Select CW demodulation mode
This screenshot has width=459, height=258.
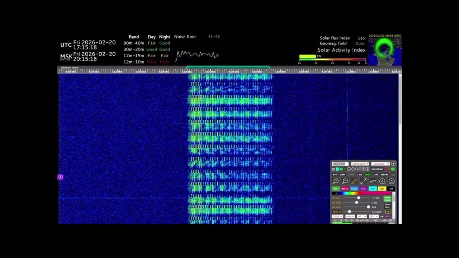pos(375,175)
